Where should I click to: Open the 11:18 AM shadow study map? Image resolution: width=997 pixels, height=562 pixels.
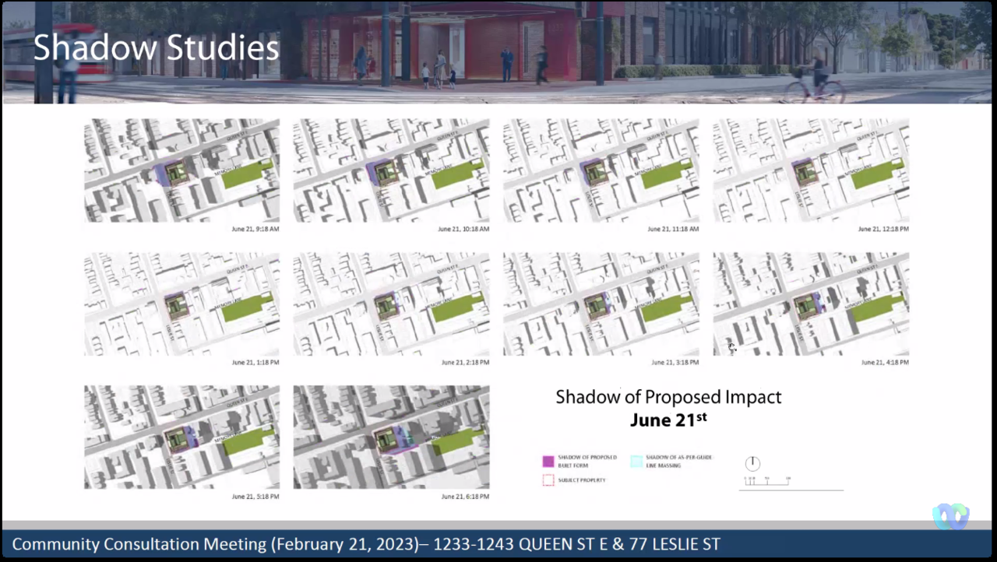pyautogui.click(x=601, y=170)
